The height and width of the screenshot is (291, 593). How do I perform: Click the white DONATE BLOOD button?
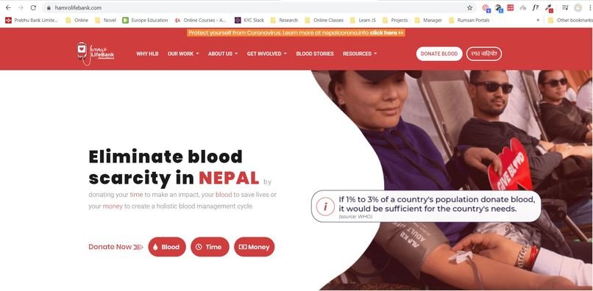tap(439, 54)
